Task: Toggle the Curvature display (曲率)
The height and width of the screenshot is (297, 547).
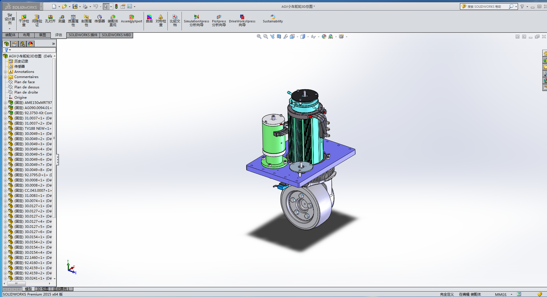Action: tap(149, 19)
